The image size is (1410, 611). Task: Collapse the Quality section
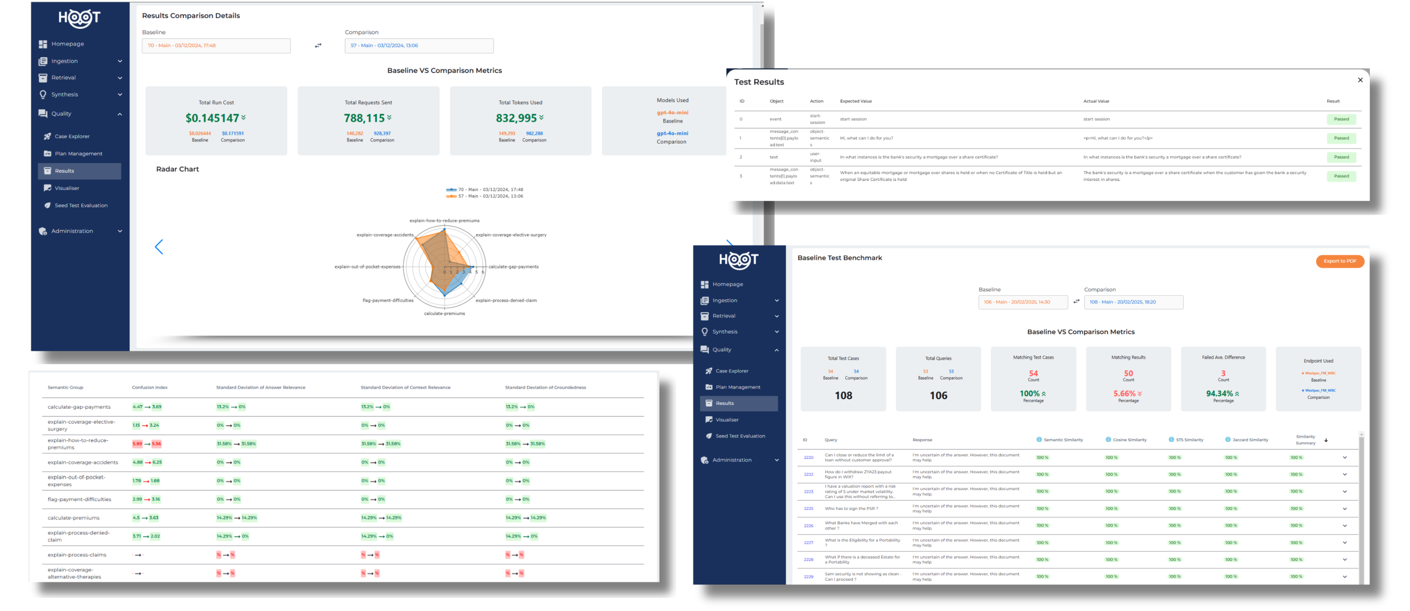[120, 113]
